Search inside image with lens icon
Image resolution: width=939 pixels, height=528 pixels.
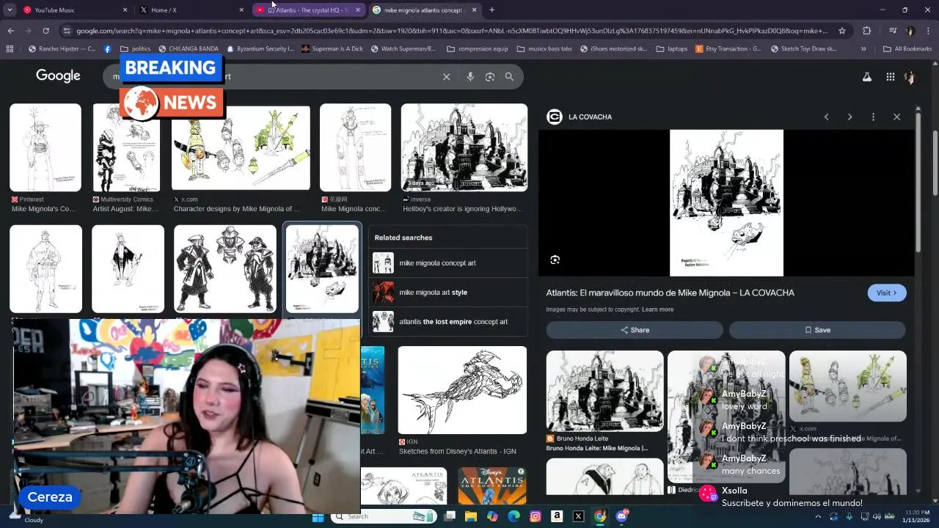555,260
